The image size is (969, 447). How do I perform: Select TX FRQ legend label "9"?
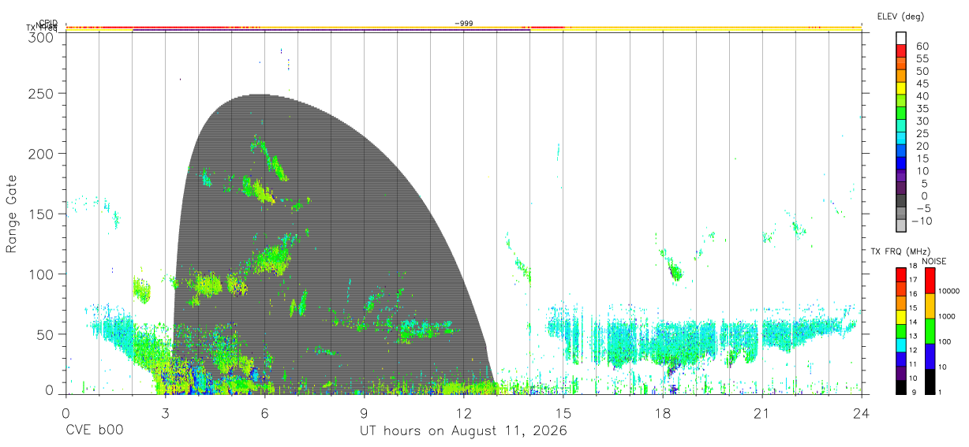tap(914, 393)
